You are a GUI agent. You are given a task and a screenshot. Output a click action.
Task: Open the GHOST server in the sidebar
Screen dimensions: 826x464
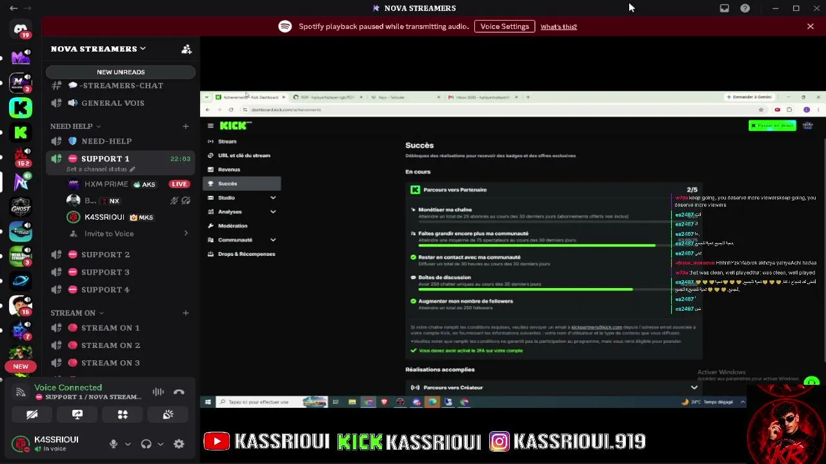(x=21, y=206)
